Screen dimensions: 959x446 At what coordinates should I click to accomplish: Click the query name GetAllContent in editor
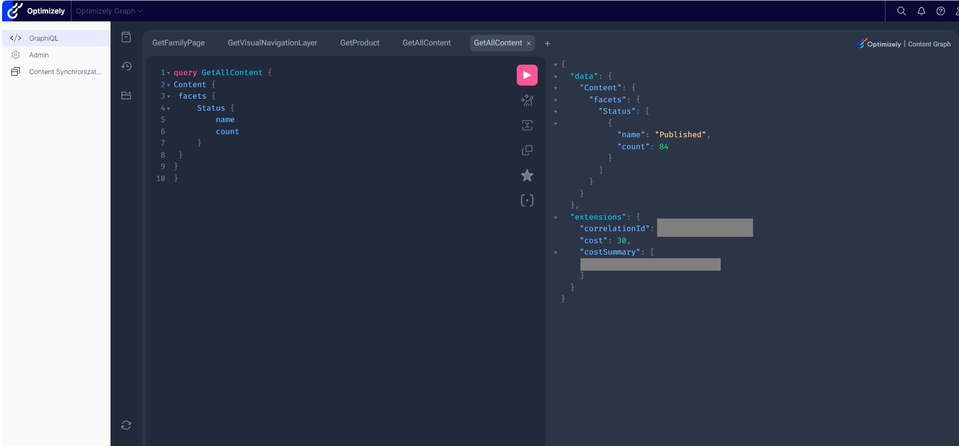(232, 73)
